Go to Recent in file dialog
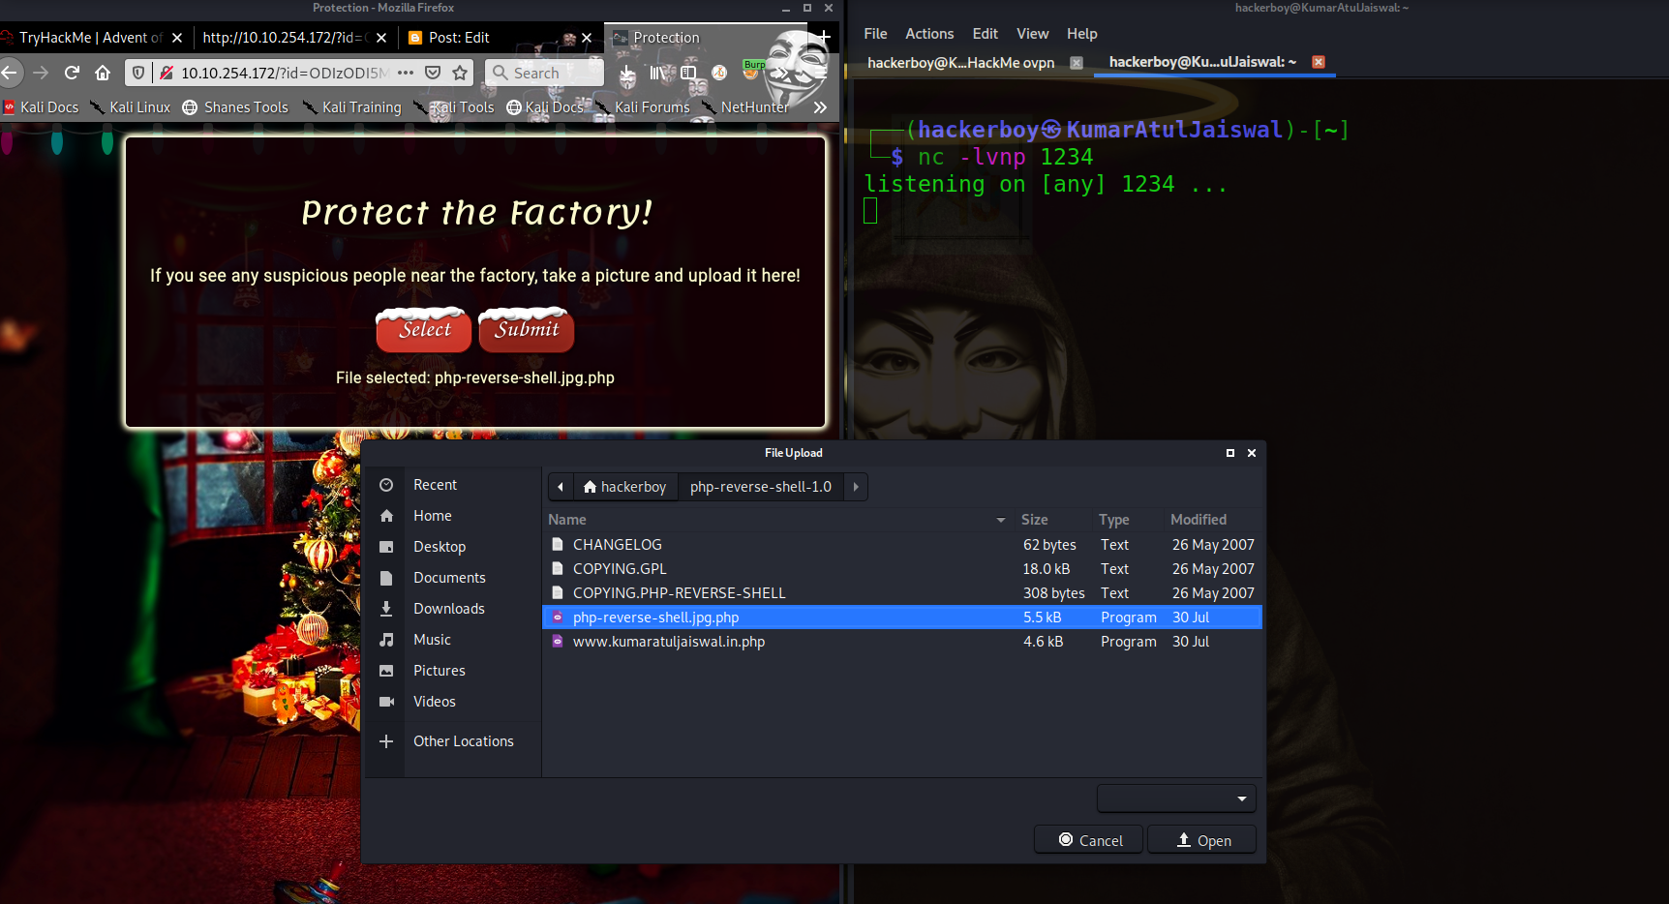Image resolution: width=1669 pixels, height=904 pixels. point(434,485)
